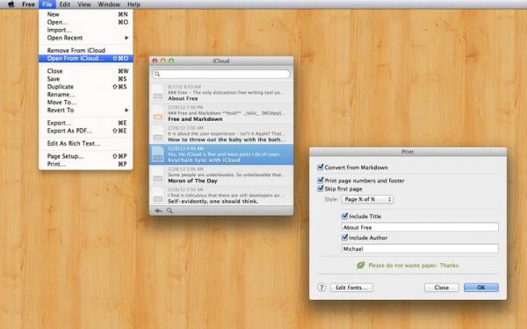Select How to throw out the baby document
The width and height of the screenshot is (527, 329).
(x=221, y=134)
